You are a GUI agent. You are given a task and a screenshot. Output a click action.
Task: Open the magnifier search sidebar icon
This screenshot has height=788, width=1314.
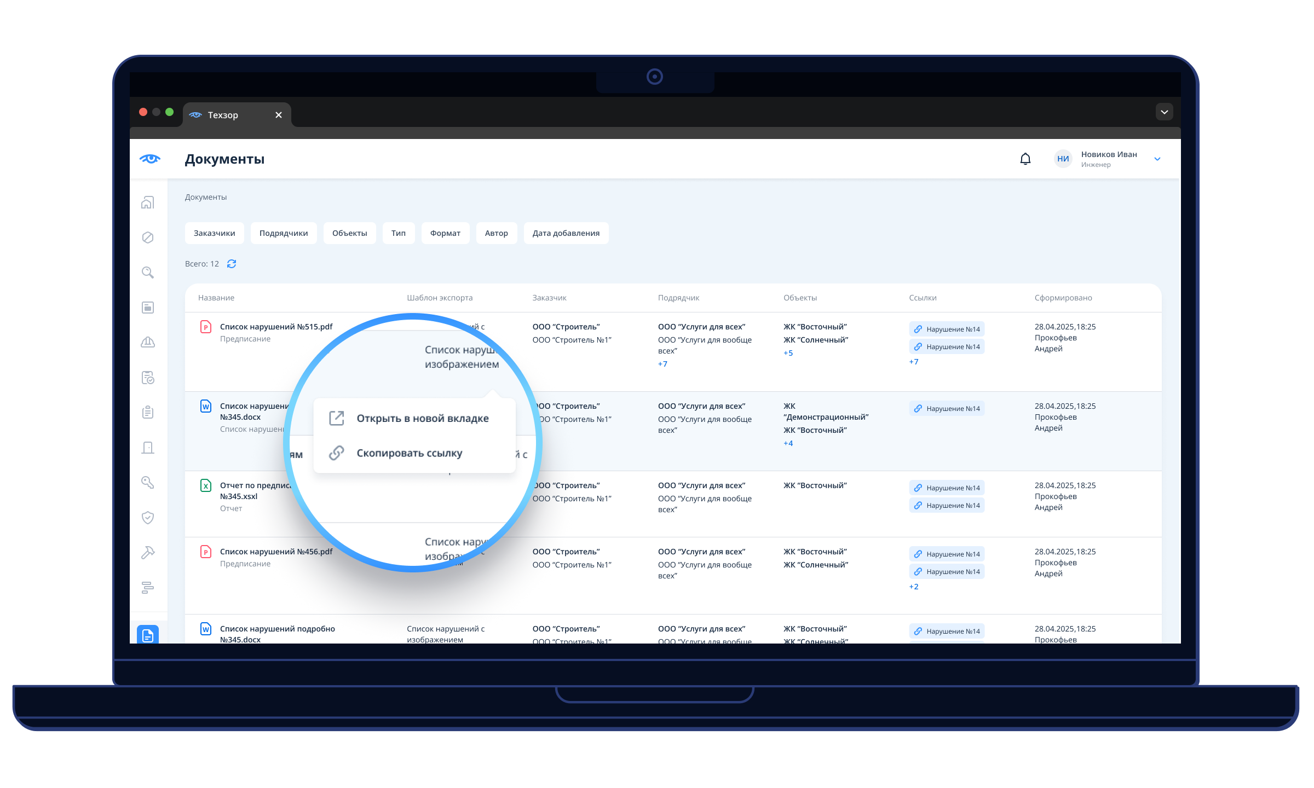click(148, 273)
